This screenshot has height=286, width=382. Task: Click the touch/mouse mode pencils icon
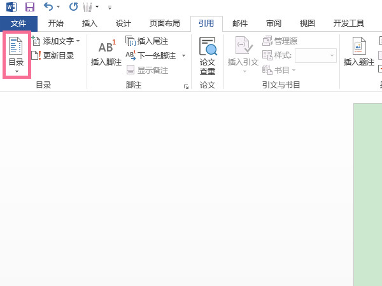click(87, 7)
